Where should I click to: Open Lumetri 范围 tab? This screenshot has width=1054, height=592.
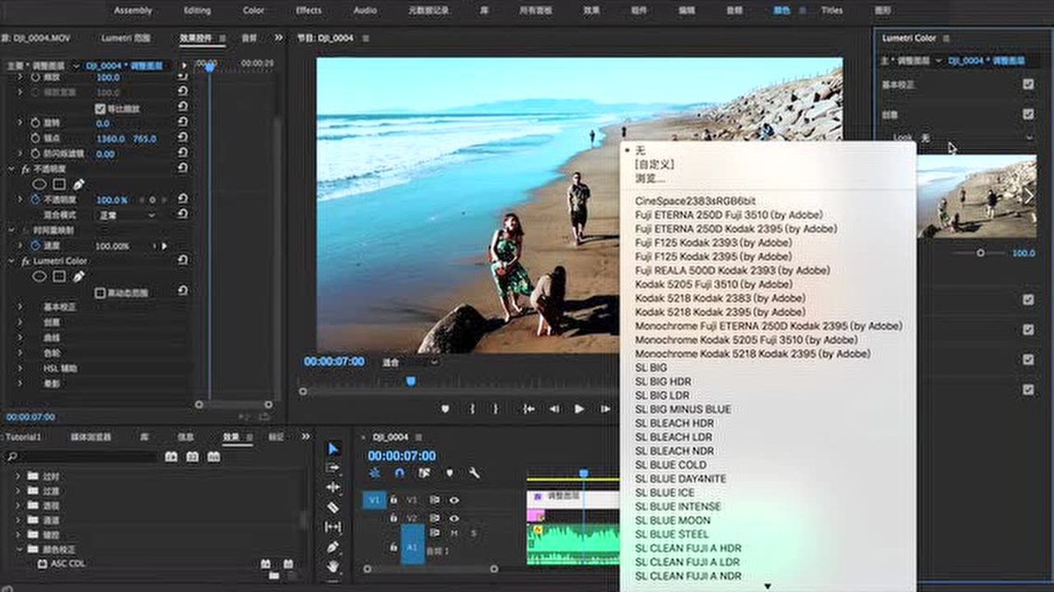125,38
